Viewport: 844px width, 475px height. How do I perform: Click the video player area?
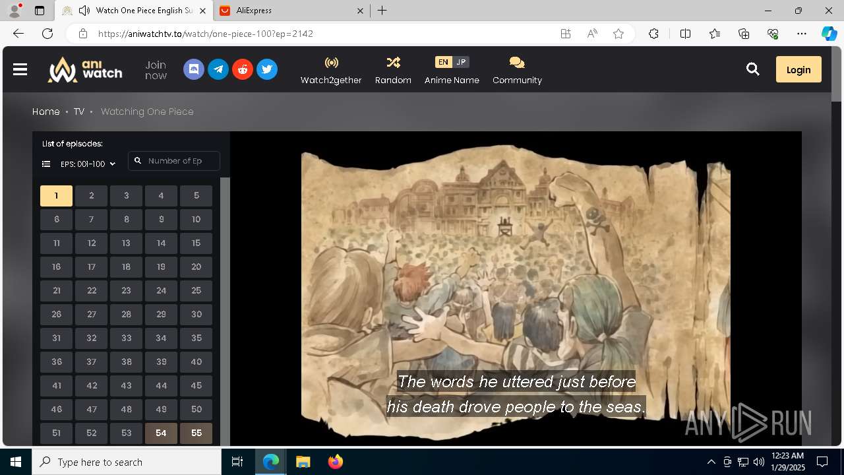point(516,289)
